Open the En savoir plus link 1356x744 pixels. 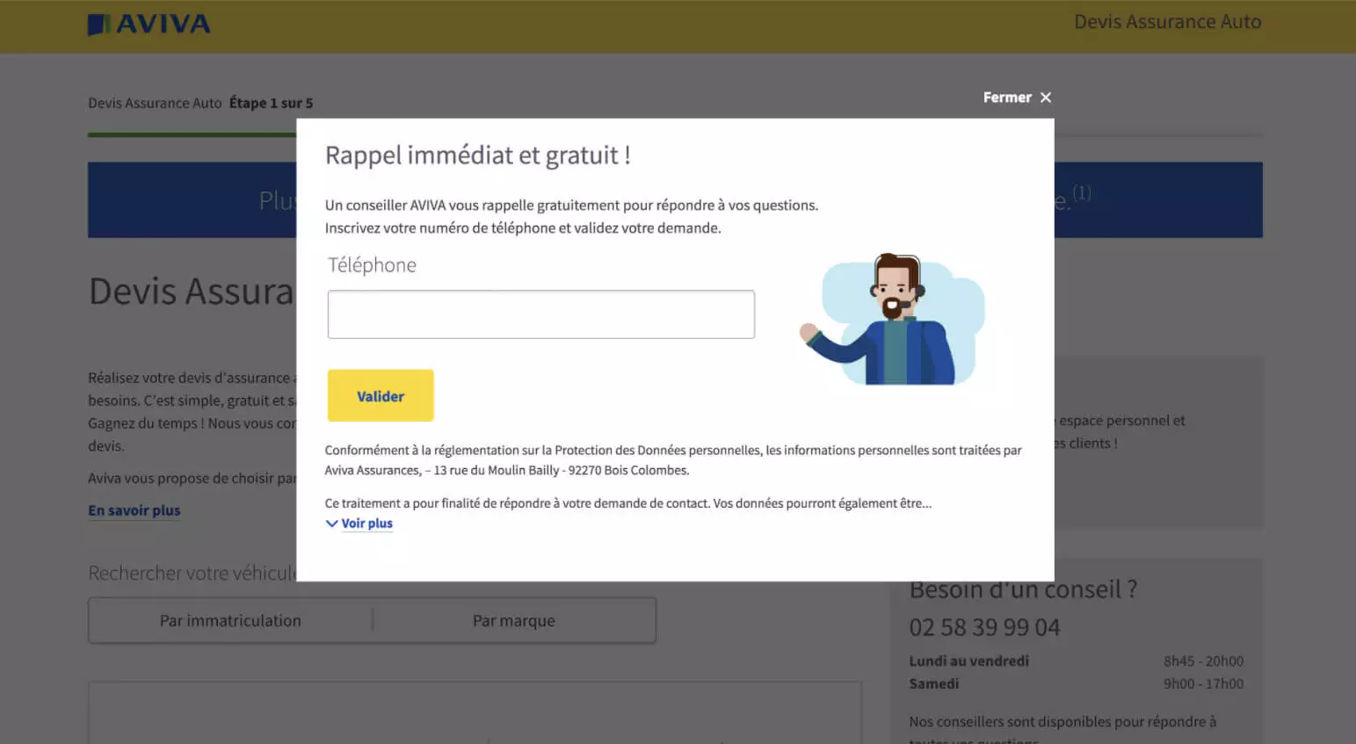(134, 510)
